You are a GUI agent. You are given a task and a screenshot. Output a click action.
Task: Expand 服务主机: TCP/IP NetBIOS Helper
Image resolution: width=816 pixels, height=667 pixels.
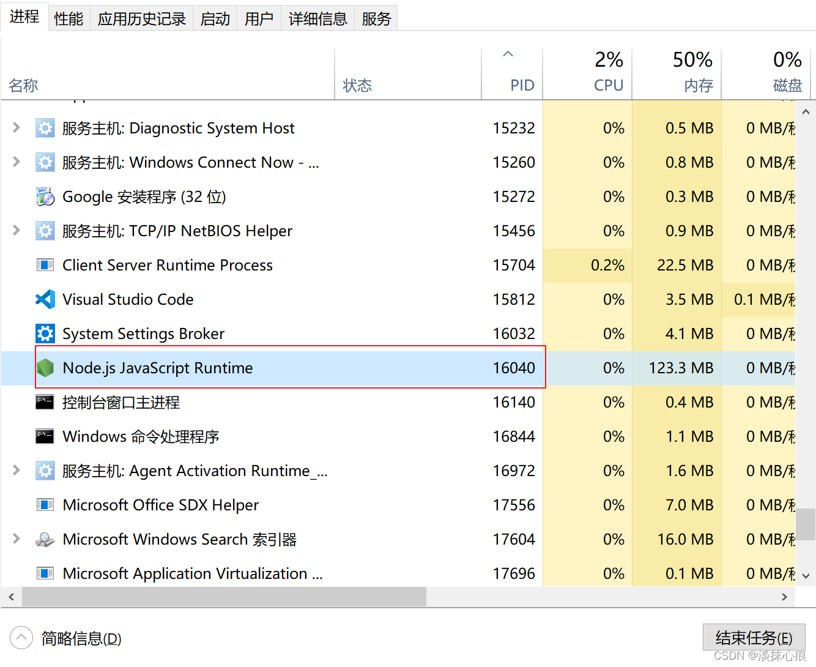click(x=17, y=230)
